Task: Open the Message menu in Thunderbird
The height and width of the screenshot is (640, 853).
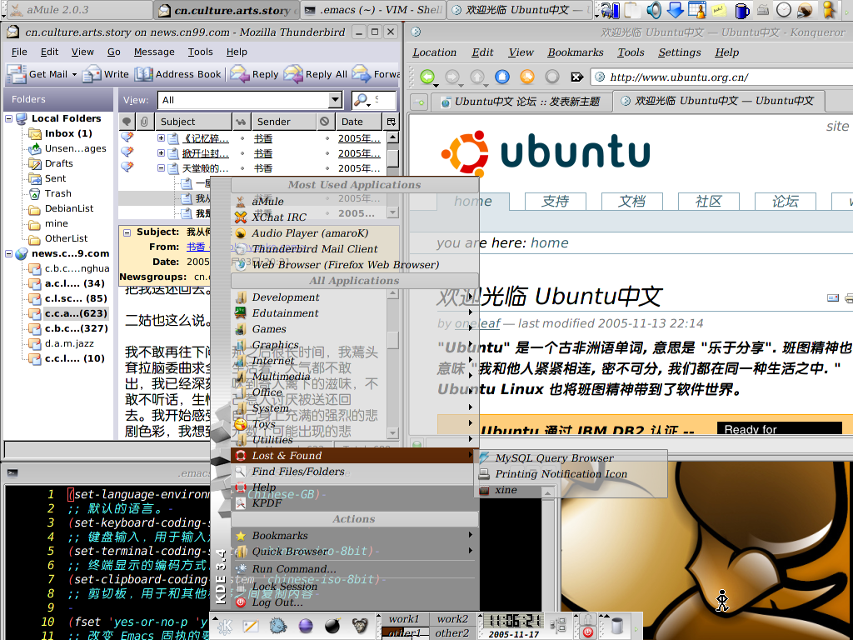Action: 154,52
